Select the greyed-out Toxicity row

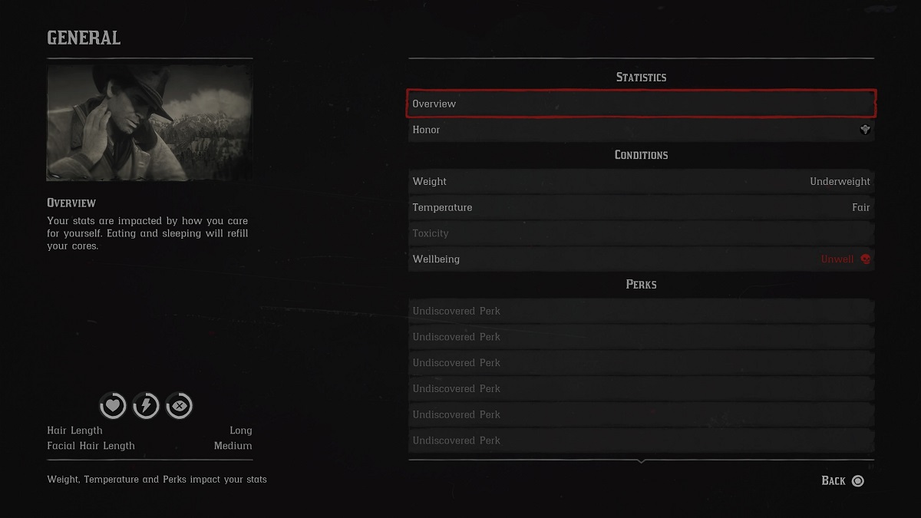[x=641, y=233]
